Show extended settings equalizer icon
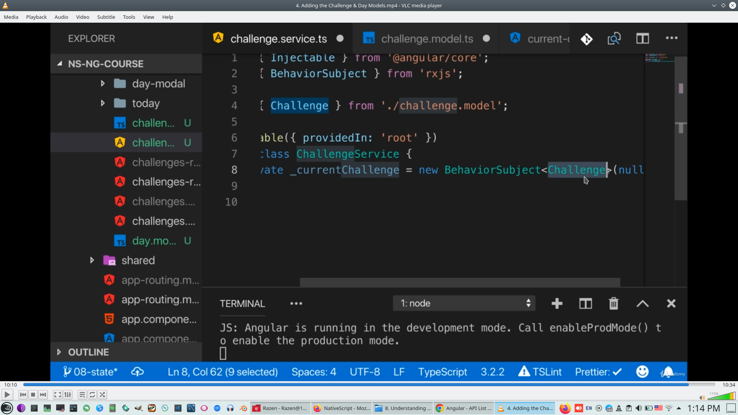Viewport: 738px width, 415px height. click(68, 395)
